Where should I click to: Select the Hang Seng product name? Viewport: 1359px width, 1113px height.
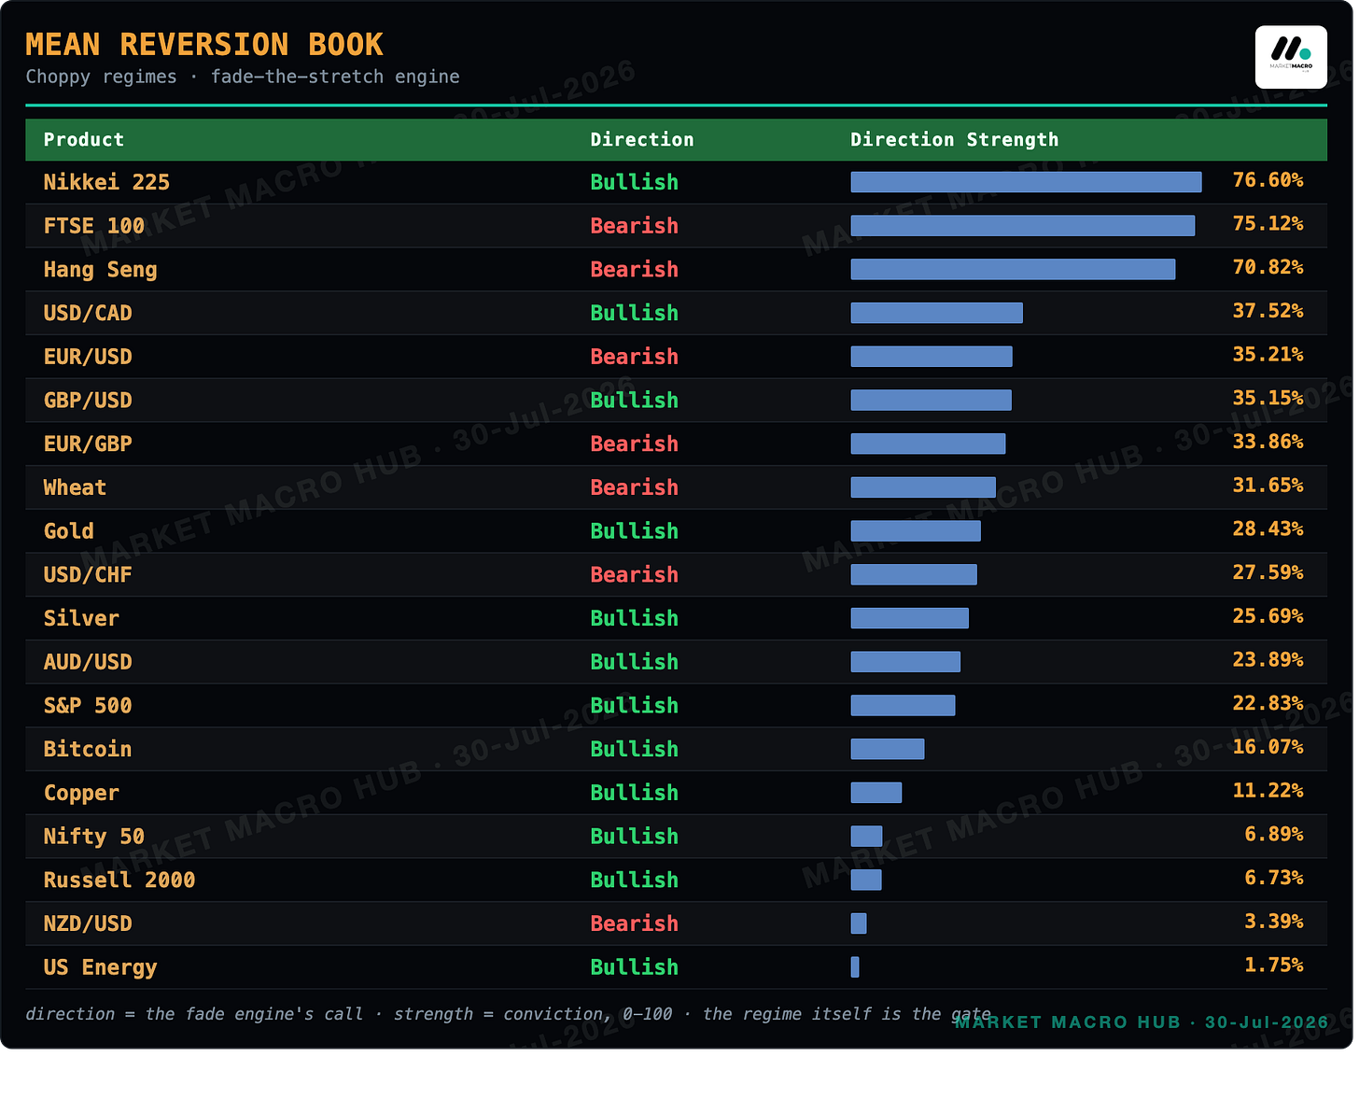click(101, 270)
